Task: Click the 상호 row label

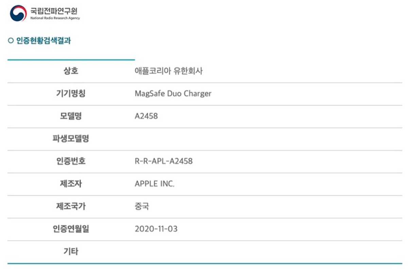Action: pyautogui.click(x=71, y=71)
